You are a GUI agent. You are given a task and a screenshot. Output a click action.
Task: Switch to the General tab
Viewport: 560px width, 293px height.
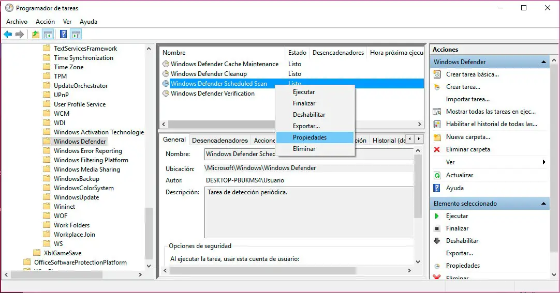pos(174,140)
